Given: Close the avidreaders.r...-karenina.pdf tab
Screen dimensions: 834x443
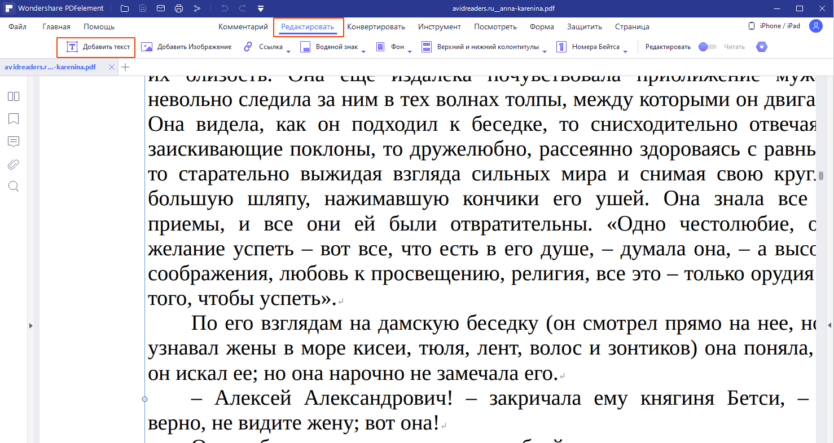Looking at the screenshot, I should click(x=112, y=67).
